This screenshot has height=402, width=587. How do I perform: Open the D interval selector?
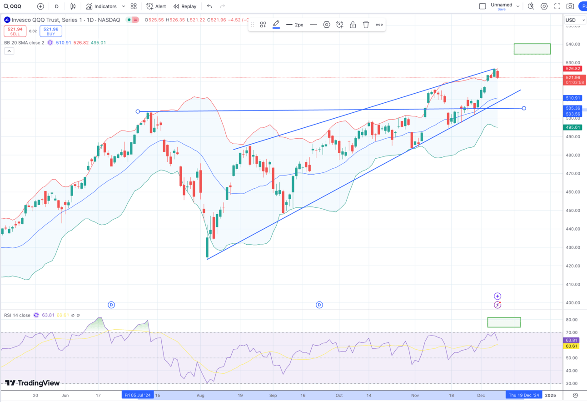pos(56,6)
